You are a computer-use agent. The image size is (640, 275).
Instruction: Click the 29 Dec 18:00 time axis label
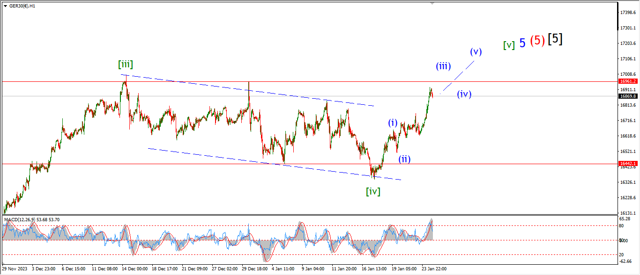coord(254,269)
